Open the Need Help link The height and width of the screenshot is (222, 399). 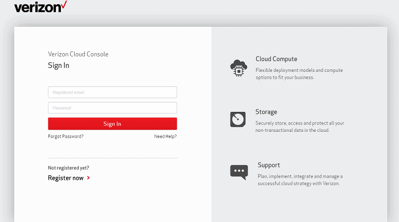coord(165,136)
